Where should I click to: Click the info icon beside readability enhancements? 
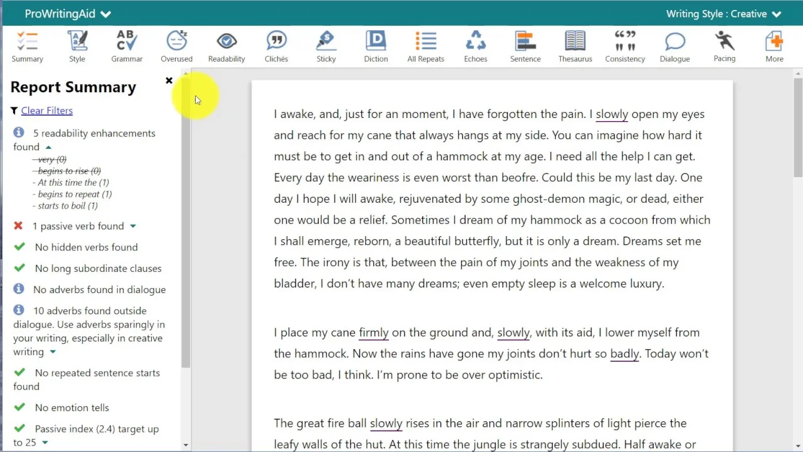[19, 132]
